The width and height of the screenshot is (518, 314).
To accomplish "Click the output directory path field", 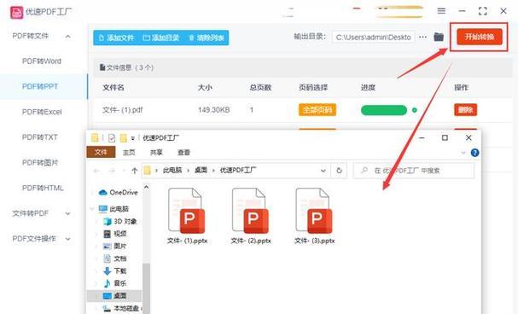I will [x=373, y=38].
